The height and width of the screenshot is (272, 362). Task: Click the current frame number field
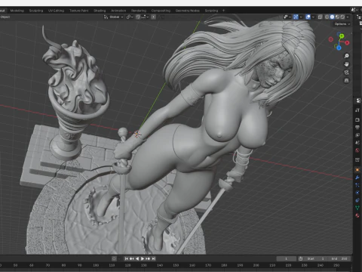pyautogui.click(x=286, y=258)
